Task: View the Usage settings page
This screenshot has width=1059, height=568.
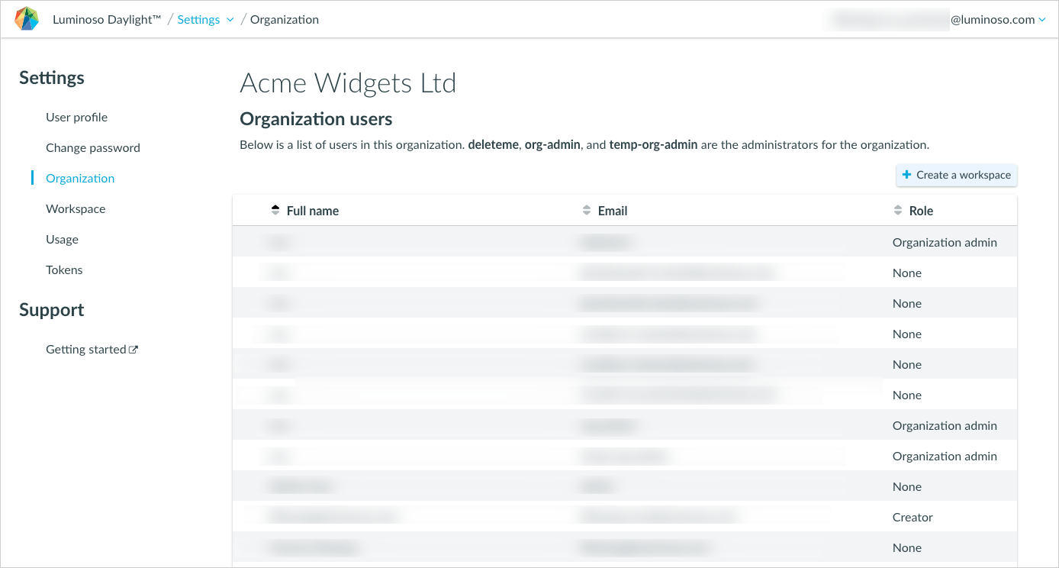Action: [62, 240]
